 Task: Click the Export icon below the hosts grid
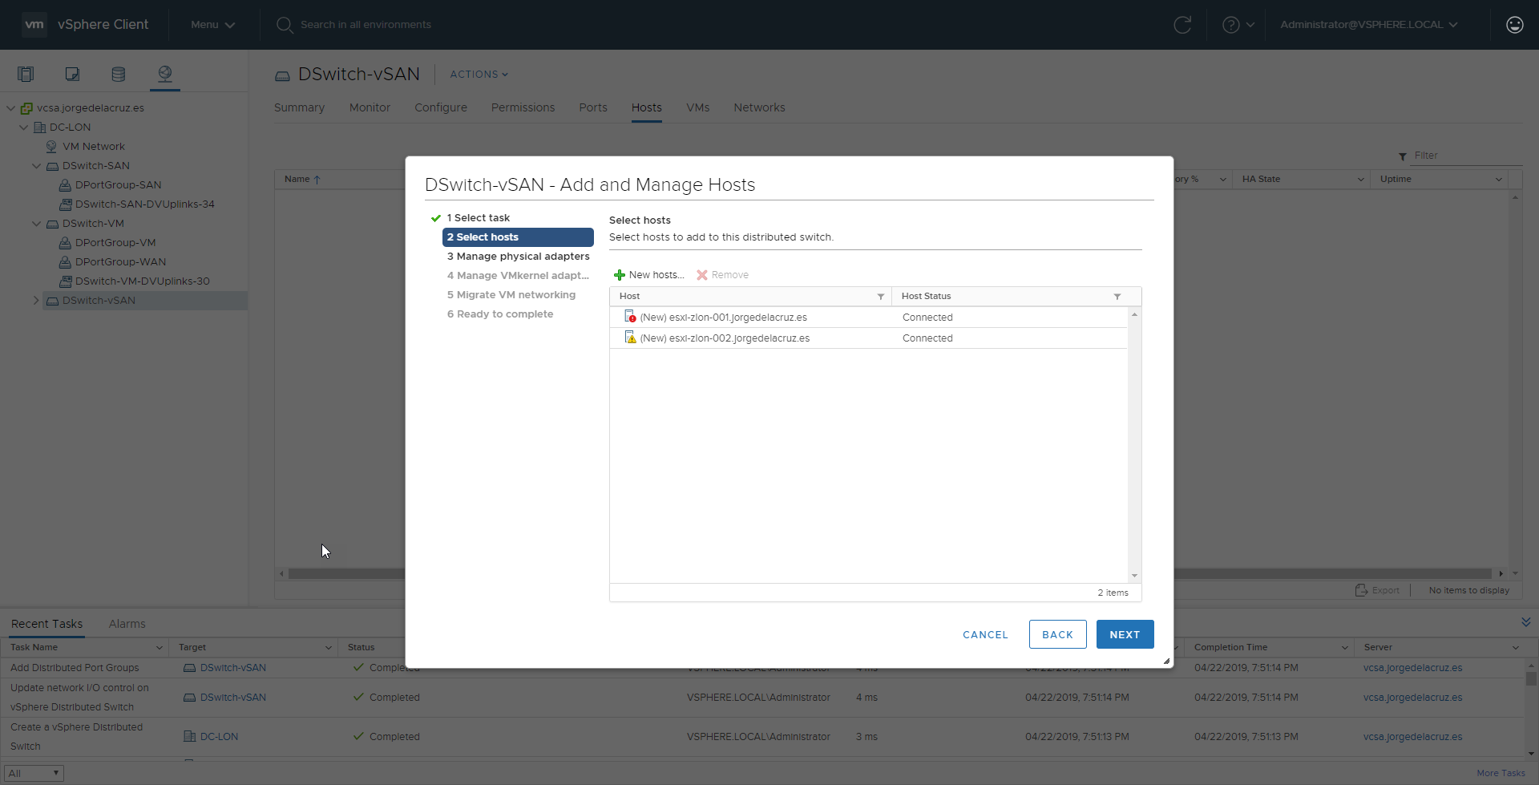tap(1361, 590)
